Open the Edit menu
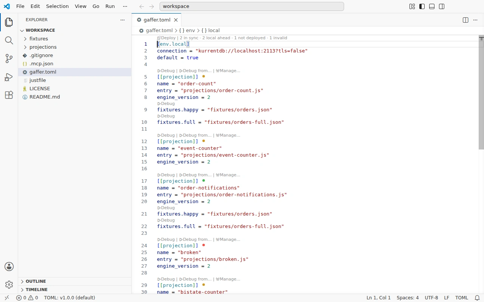The width and height of the screenshot is (484, 302). coord(35,6)
